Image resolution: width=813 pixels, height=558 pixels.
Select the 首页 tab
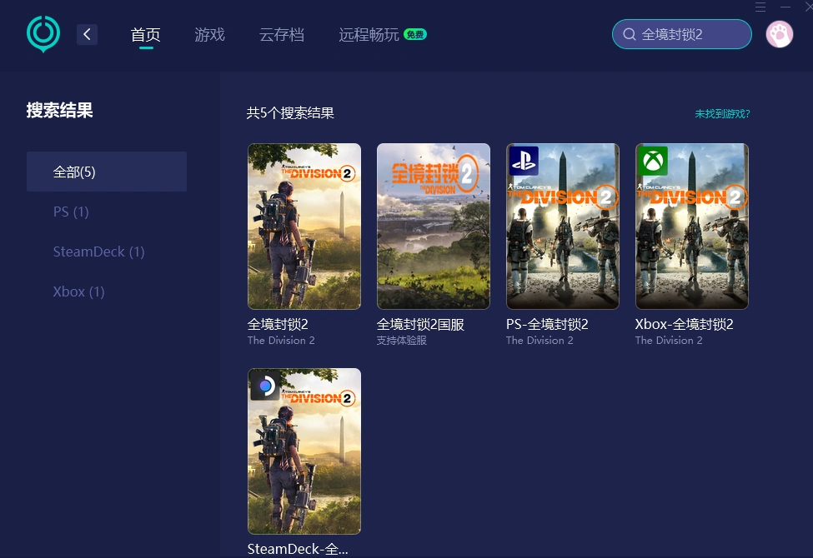coord(145,35)
